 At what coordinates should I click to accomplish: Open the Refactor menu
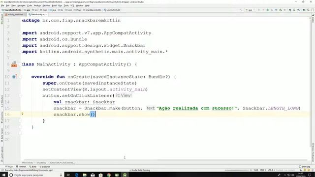click(x=46, y=5)
